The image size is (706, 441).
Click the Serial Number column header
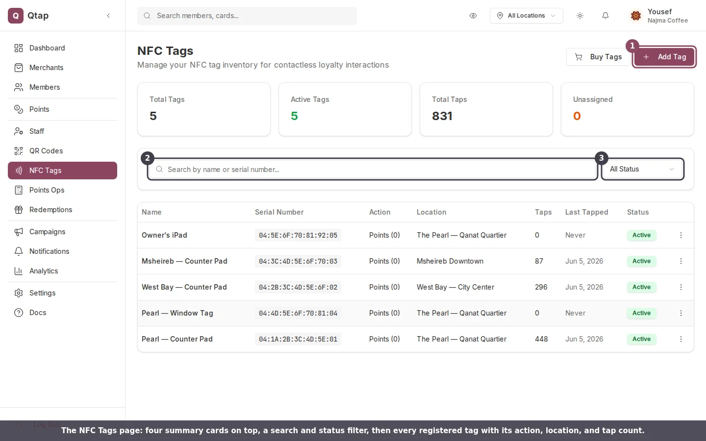pyautogui.click(x=279, y=212)
